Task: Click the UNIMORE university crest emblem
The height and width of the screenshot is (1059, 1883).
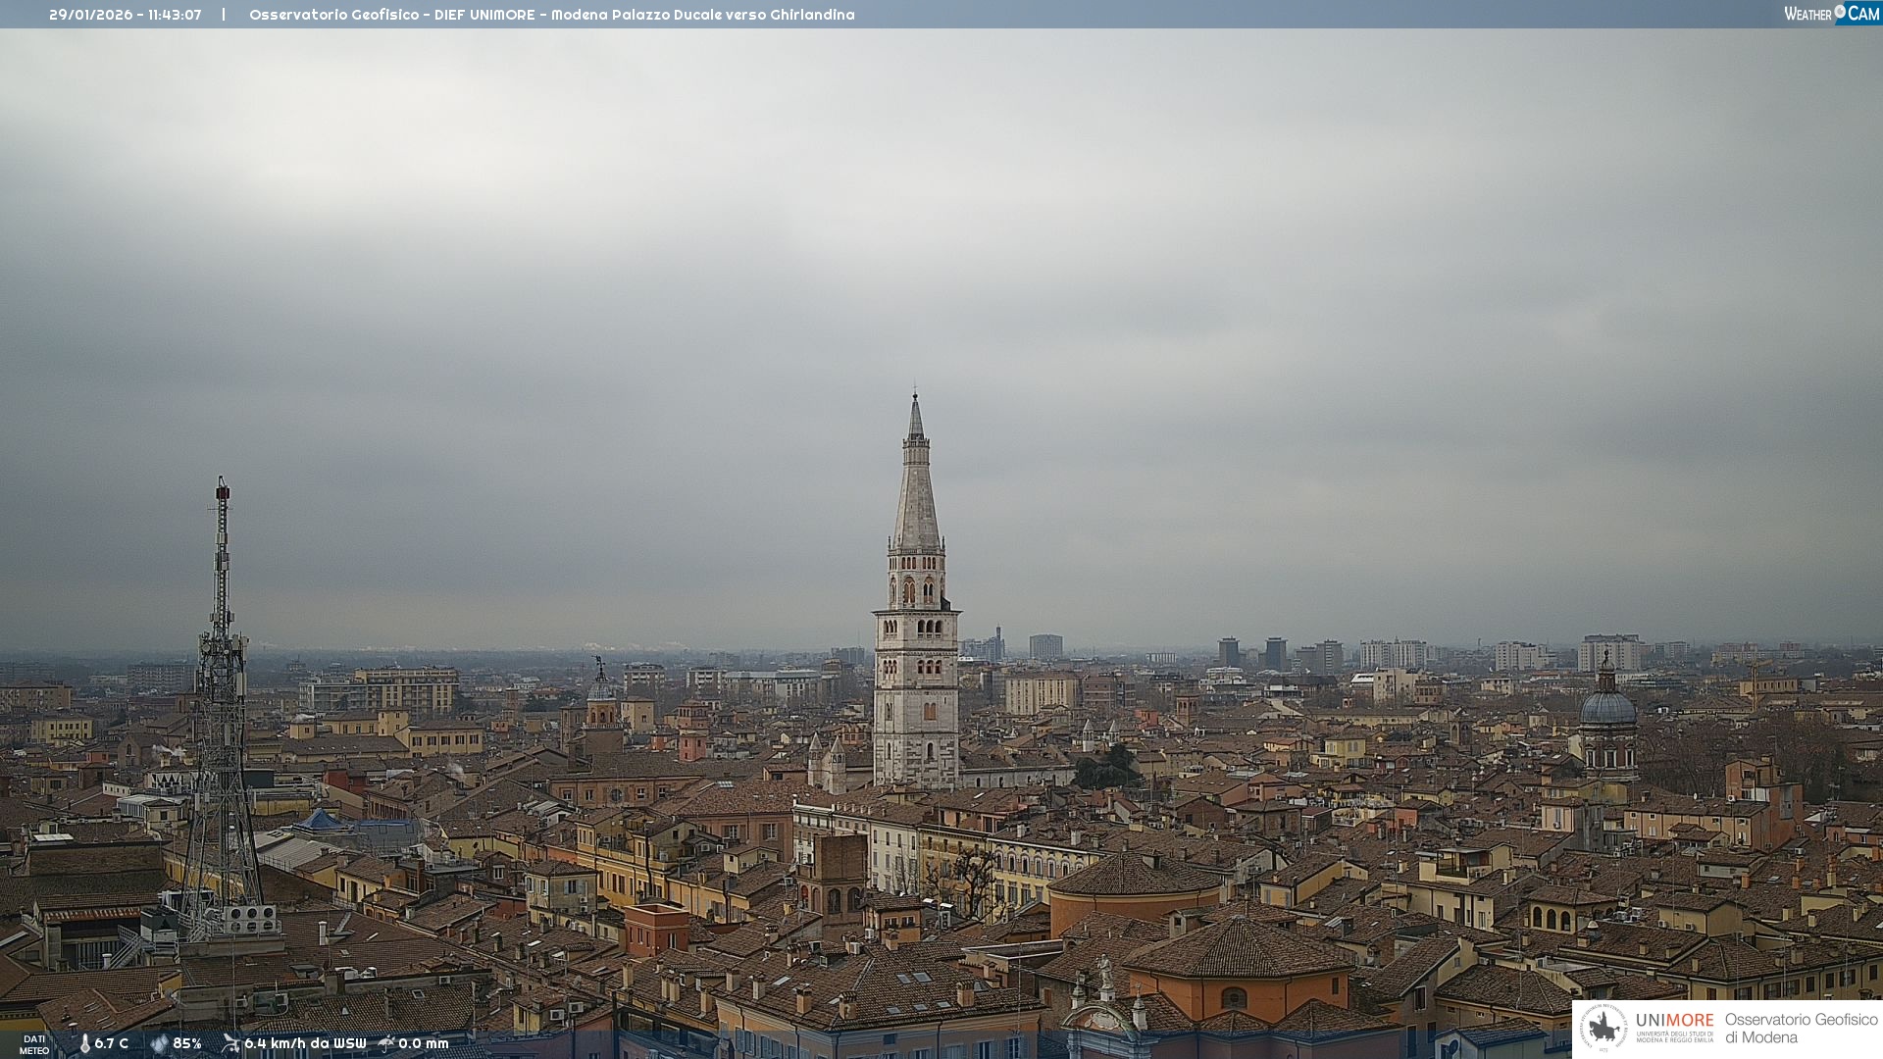Action: point(1603,1028)
